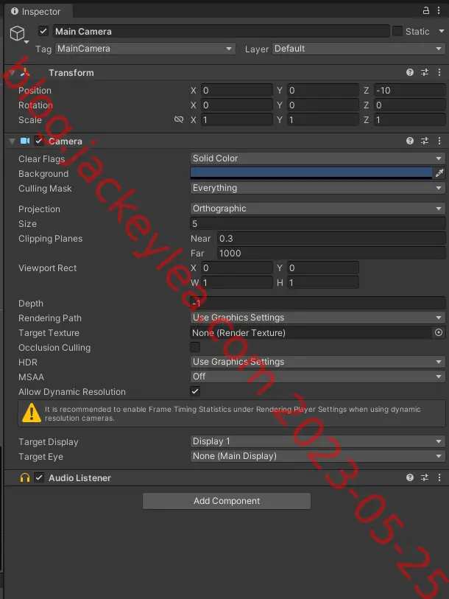Uncheck Allow Dynamic Resolution
This screenshot has width=449, height=599.
pyautogui.click(x=195, y=391)
